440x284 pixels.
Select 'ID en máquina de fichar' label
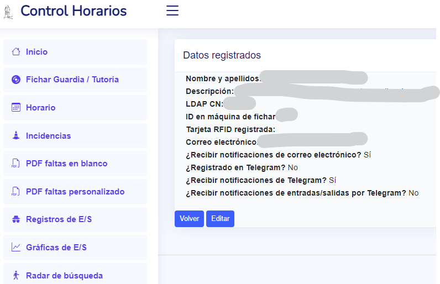tap(231, 117)
